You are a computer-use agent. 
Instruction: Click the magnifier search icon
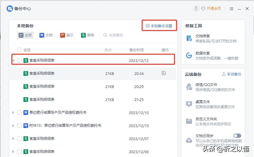pos(105,35)
